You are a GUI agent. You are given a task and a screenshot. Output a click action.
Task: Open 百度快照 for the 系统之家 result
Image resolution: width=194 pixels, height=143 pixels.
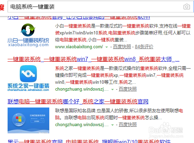tap(128, 89)
